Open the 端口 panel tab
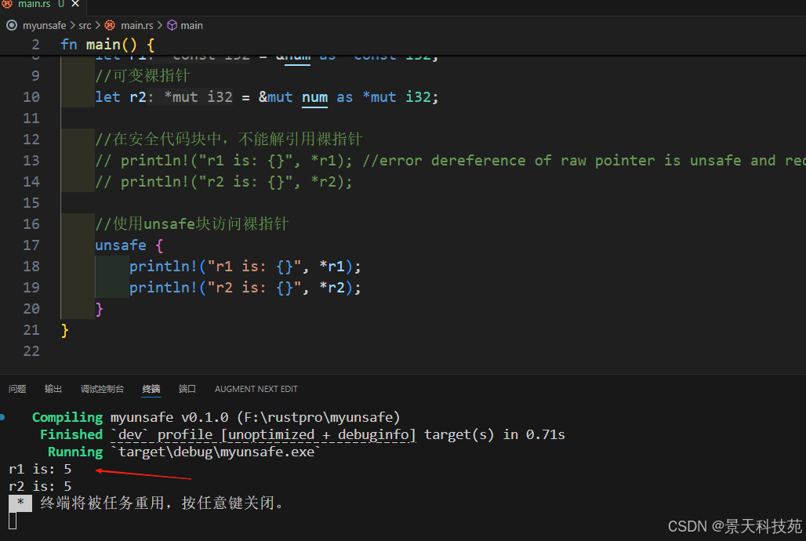 tap(187, 389)
